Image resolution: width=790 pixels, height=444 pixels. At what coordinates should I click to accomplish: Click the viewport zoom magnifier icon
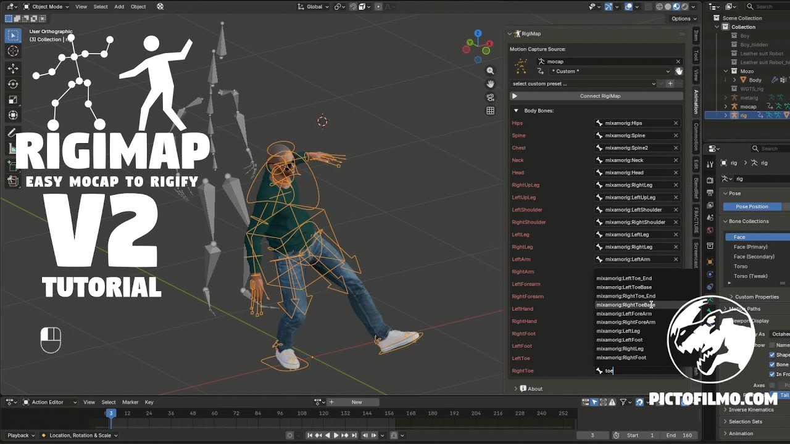[490, 71]
